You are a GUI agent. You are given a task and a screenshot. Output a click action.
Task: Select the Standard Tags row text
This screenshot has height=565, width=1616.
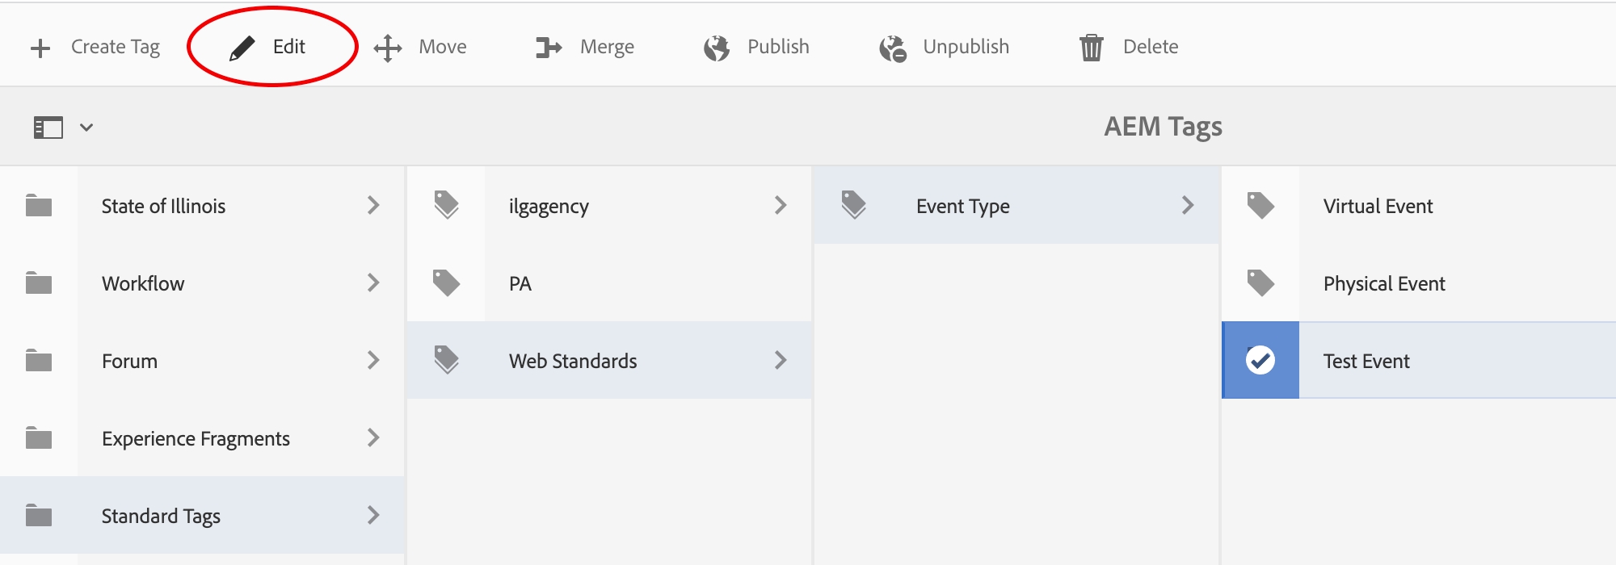(161, 517)
